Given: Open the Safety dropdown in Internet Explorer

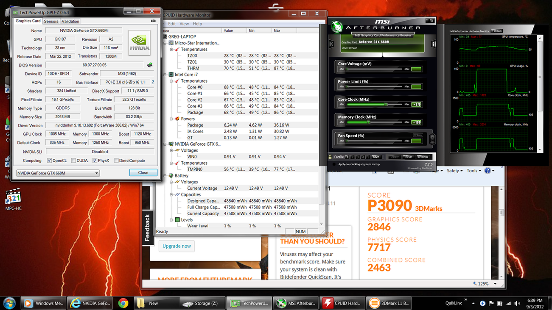Looking at the screenshot, I should pos(454,171).
